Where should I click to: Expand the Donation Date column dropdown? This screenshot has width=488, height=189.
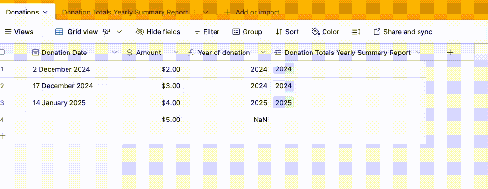(115, 52)
